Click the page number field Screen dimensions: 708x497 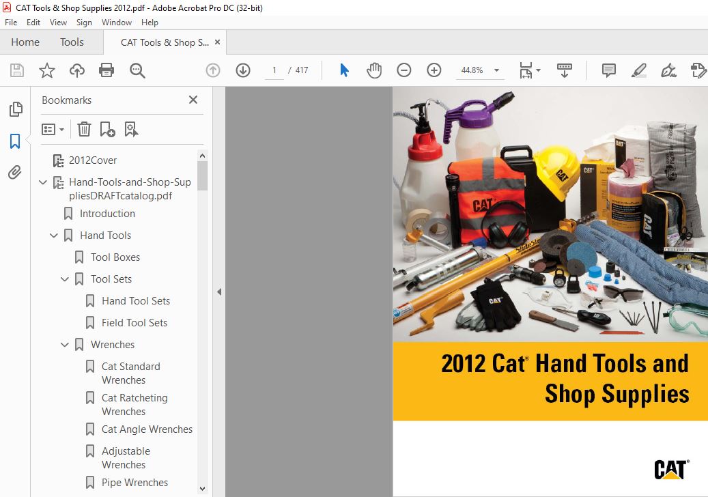pyautogui.click(x=274, y=70)
